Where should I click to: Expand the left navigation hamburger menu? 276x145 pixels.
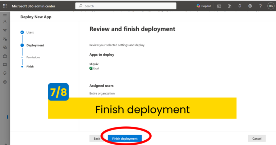5,15
